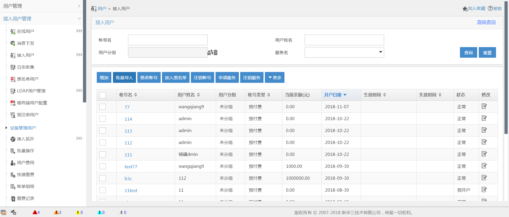Expand the 更多 dropdown button

point(275,78)
